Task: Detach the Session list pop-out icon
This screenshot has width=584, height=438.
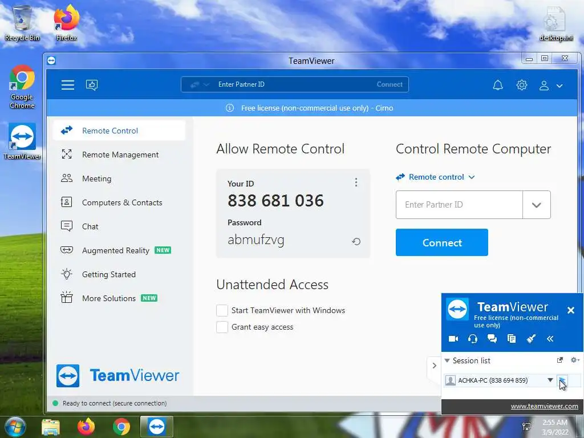Action: (559, 360)
